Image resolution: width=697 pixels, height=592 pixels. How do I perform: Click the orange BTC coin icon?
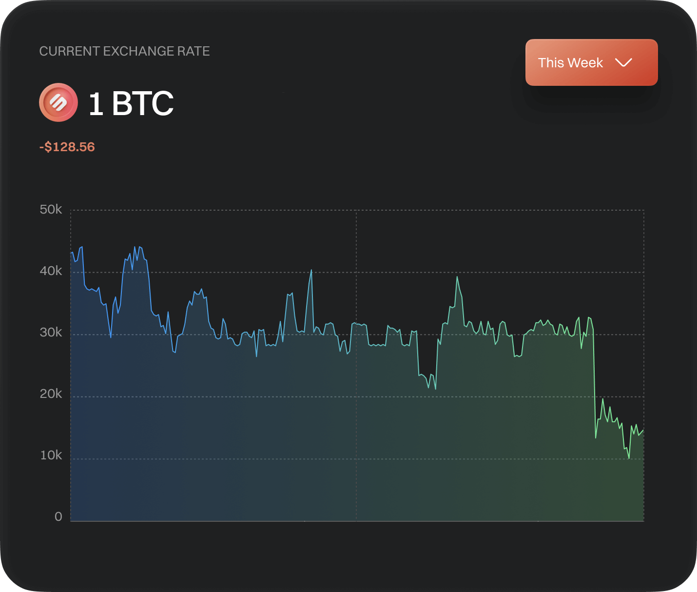(58, 102)
